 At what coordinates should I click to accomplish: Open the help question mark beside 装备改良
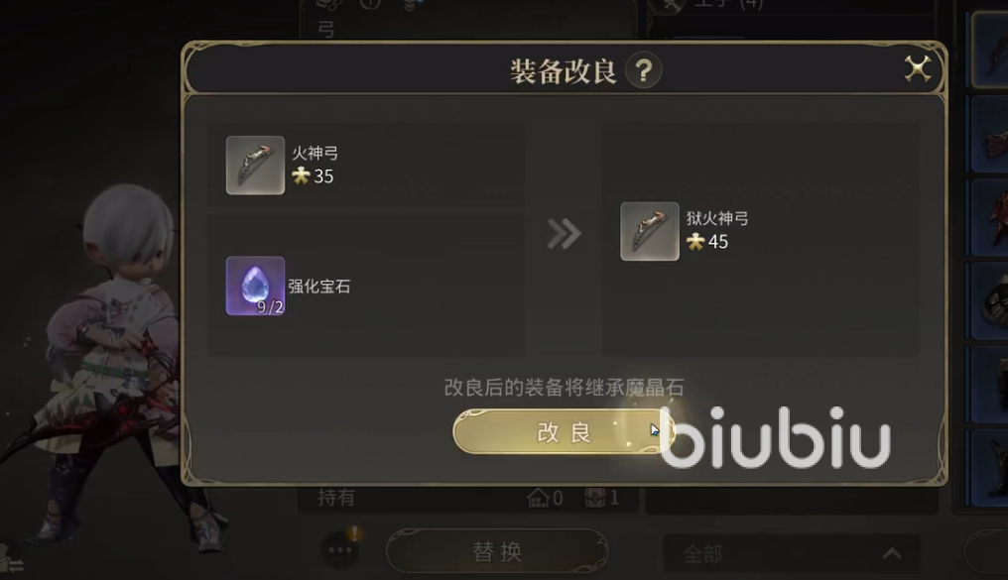[644, 70]
